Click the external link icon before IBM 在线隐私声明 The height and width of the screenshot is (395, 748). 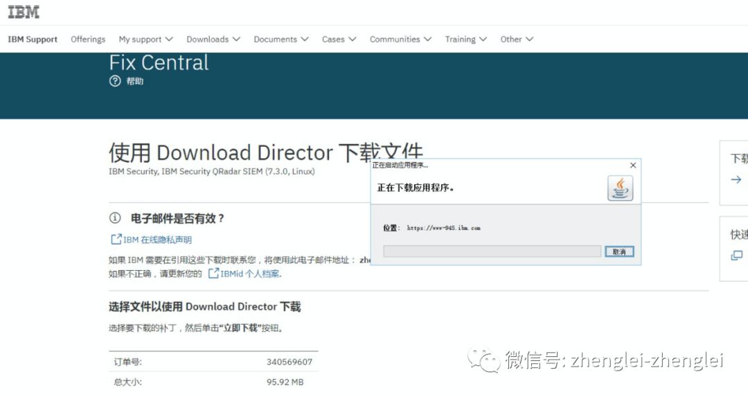(116, 239)
